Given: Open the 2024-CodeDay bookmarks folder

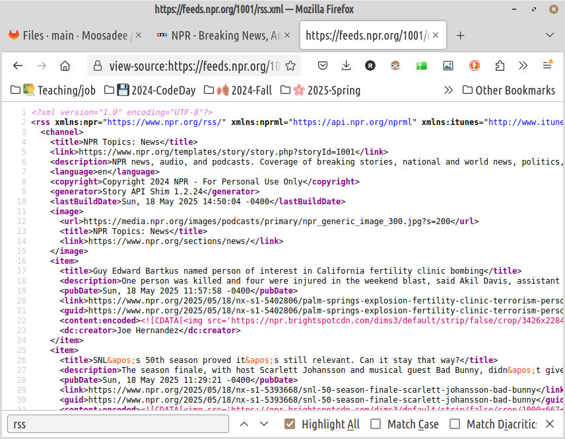Looking at the screenshot, I should [x=150, y=91].
